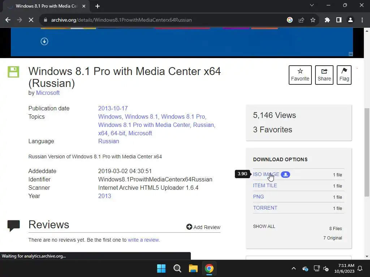The width and height of the screenshot is (370, 277).
Task: Stop loading the page
Action: coord(31,20)
